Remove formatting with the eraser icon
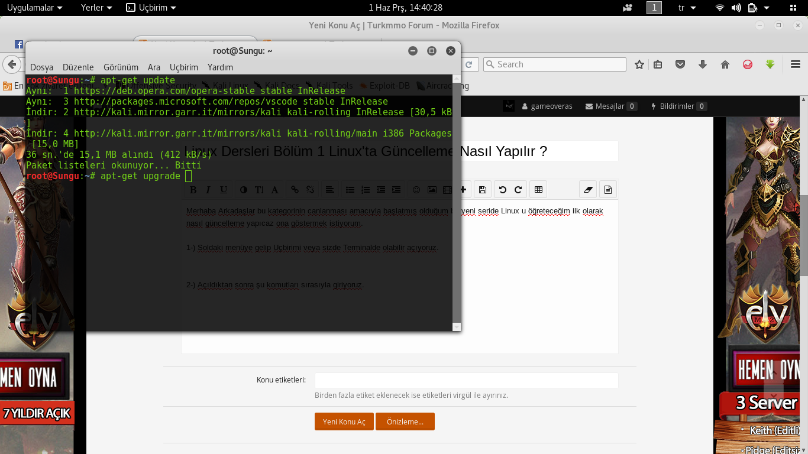Viewport: 808px width, 454px height. (x=587, y=190)
